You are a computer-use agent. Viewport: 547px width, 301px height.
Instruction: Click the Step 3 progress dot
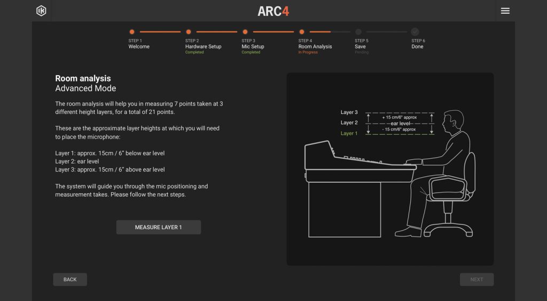click(x=245, y=32)
